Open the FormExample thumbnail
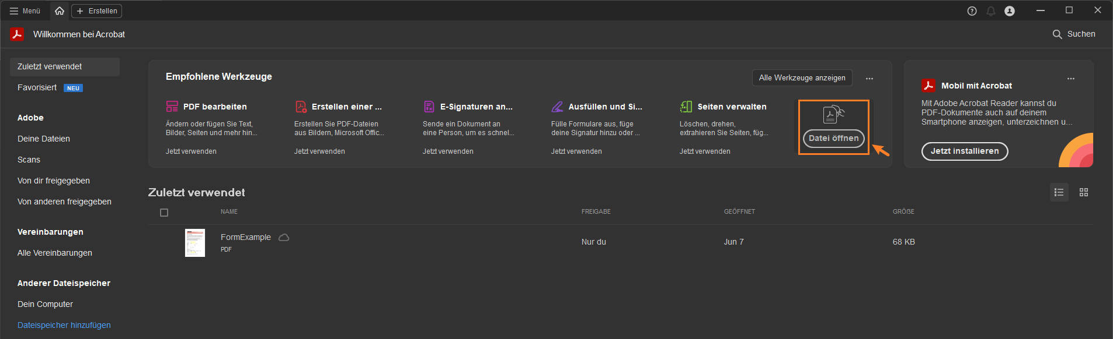The width and height of the screenshot is (1113, 339). [x=195, y=243]
